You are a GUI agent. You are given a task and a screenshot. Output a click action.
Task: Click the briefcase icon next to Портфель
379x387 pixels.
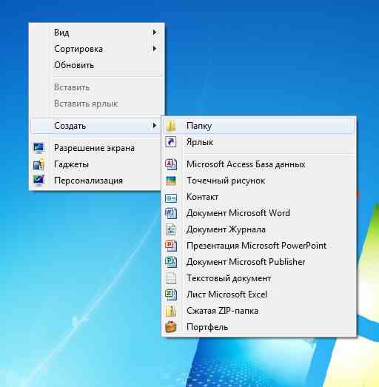click(x=171, y=327)
